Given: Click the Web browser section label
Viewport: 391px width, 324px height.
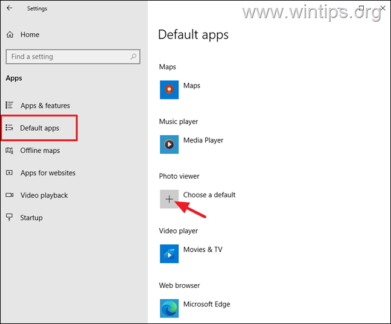Looking at the screenshot, I should point(179,285).
